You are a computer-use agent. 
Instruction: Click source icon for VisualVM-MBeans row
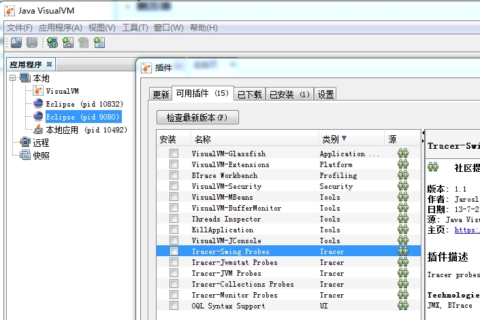pos(403,197)
